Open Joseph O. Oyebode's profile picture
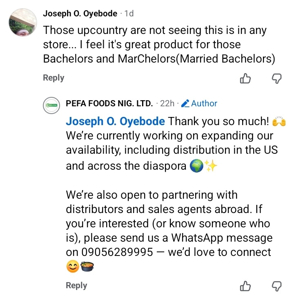The image size is (294, 296). coord(22,23)
